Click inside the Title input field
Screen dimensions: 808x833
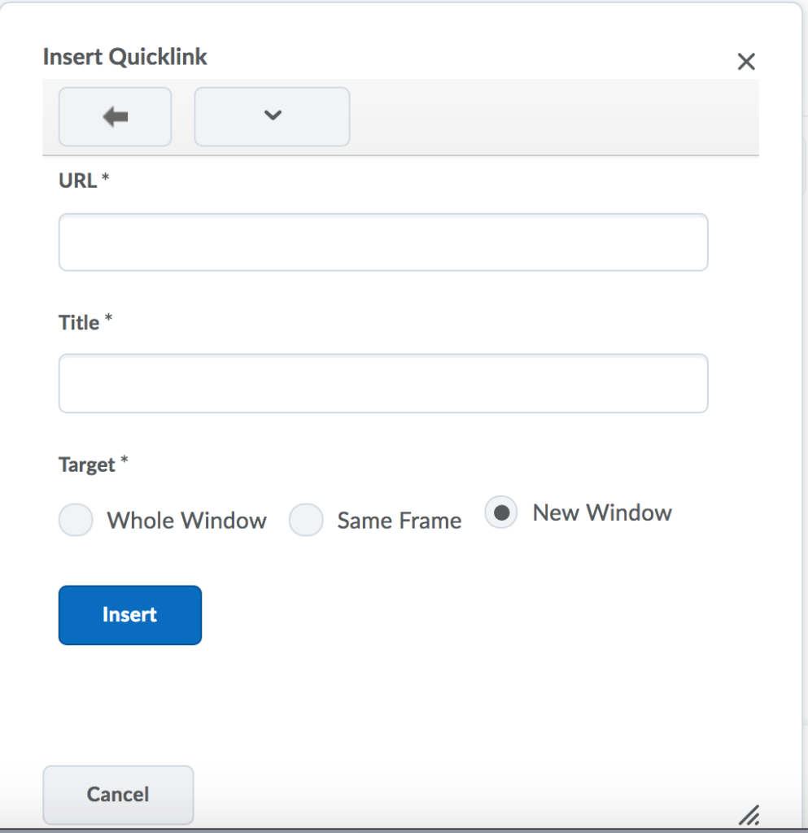coord(382,383)
